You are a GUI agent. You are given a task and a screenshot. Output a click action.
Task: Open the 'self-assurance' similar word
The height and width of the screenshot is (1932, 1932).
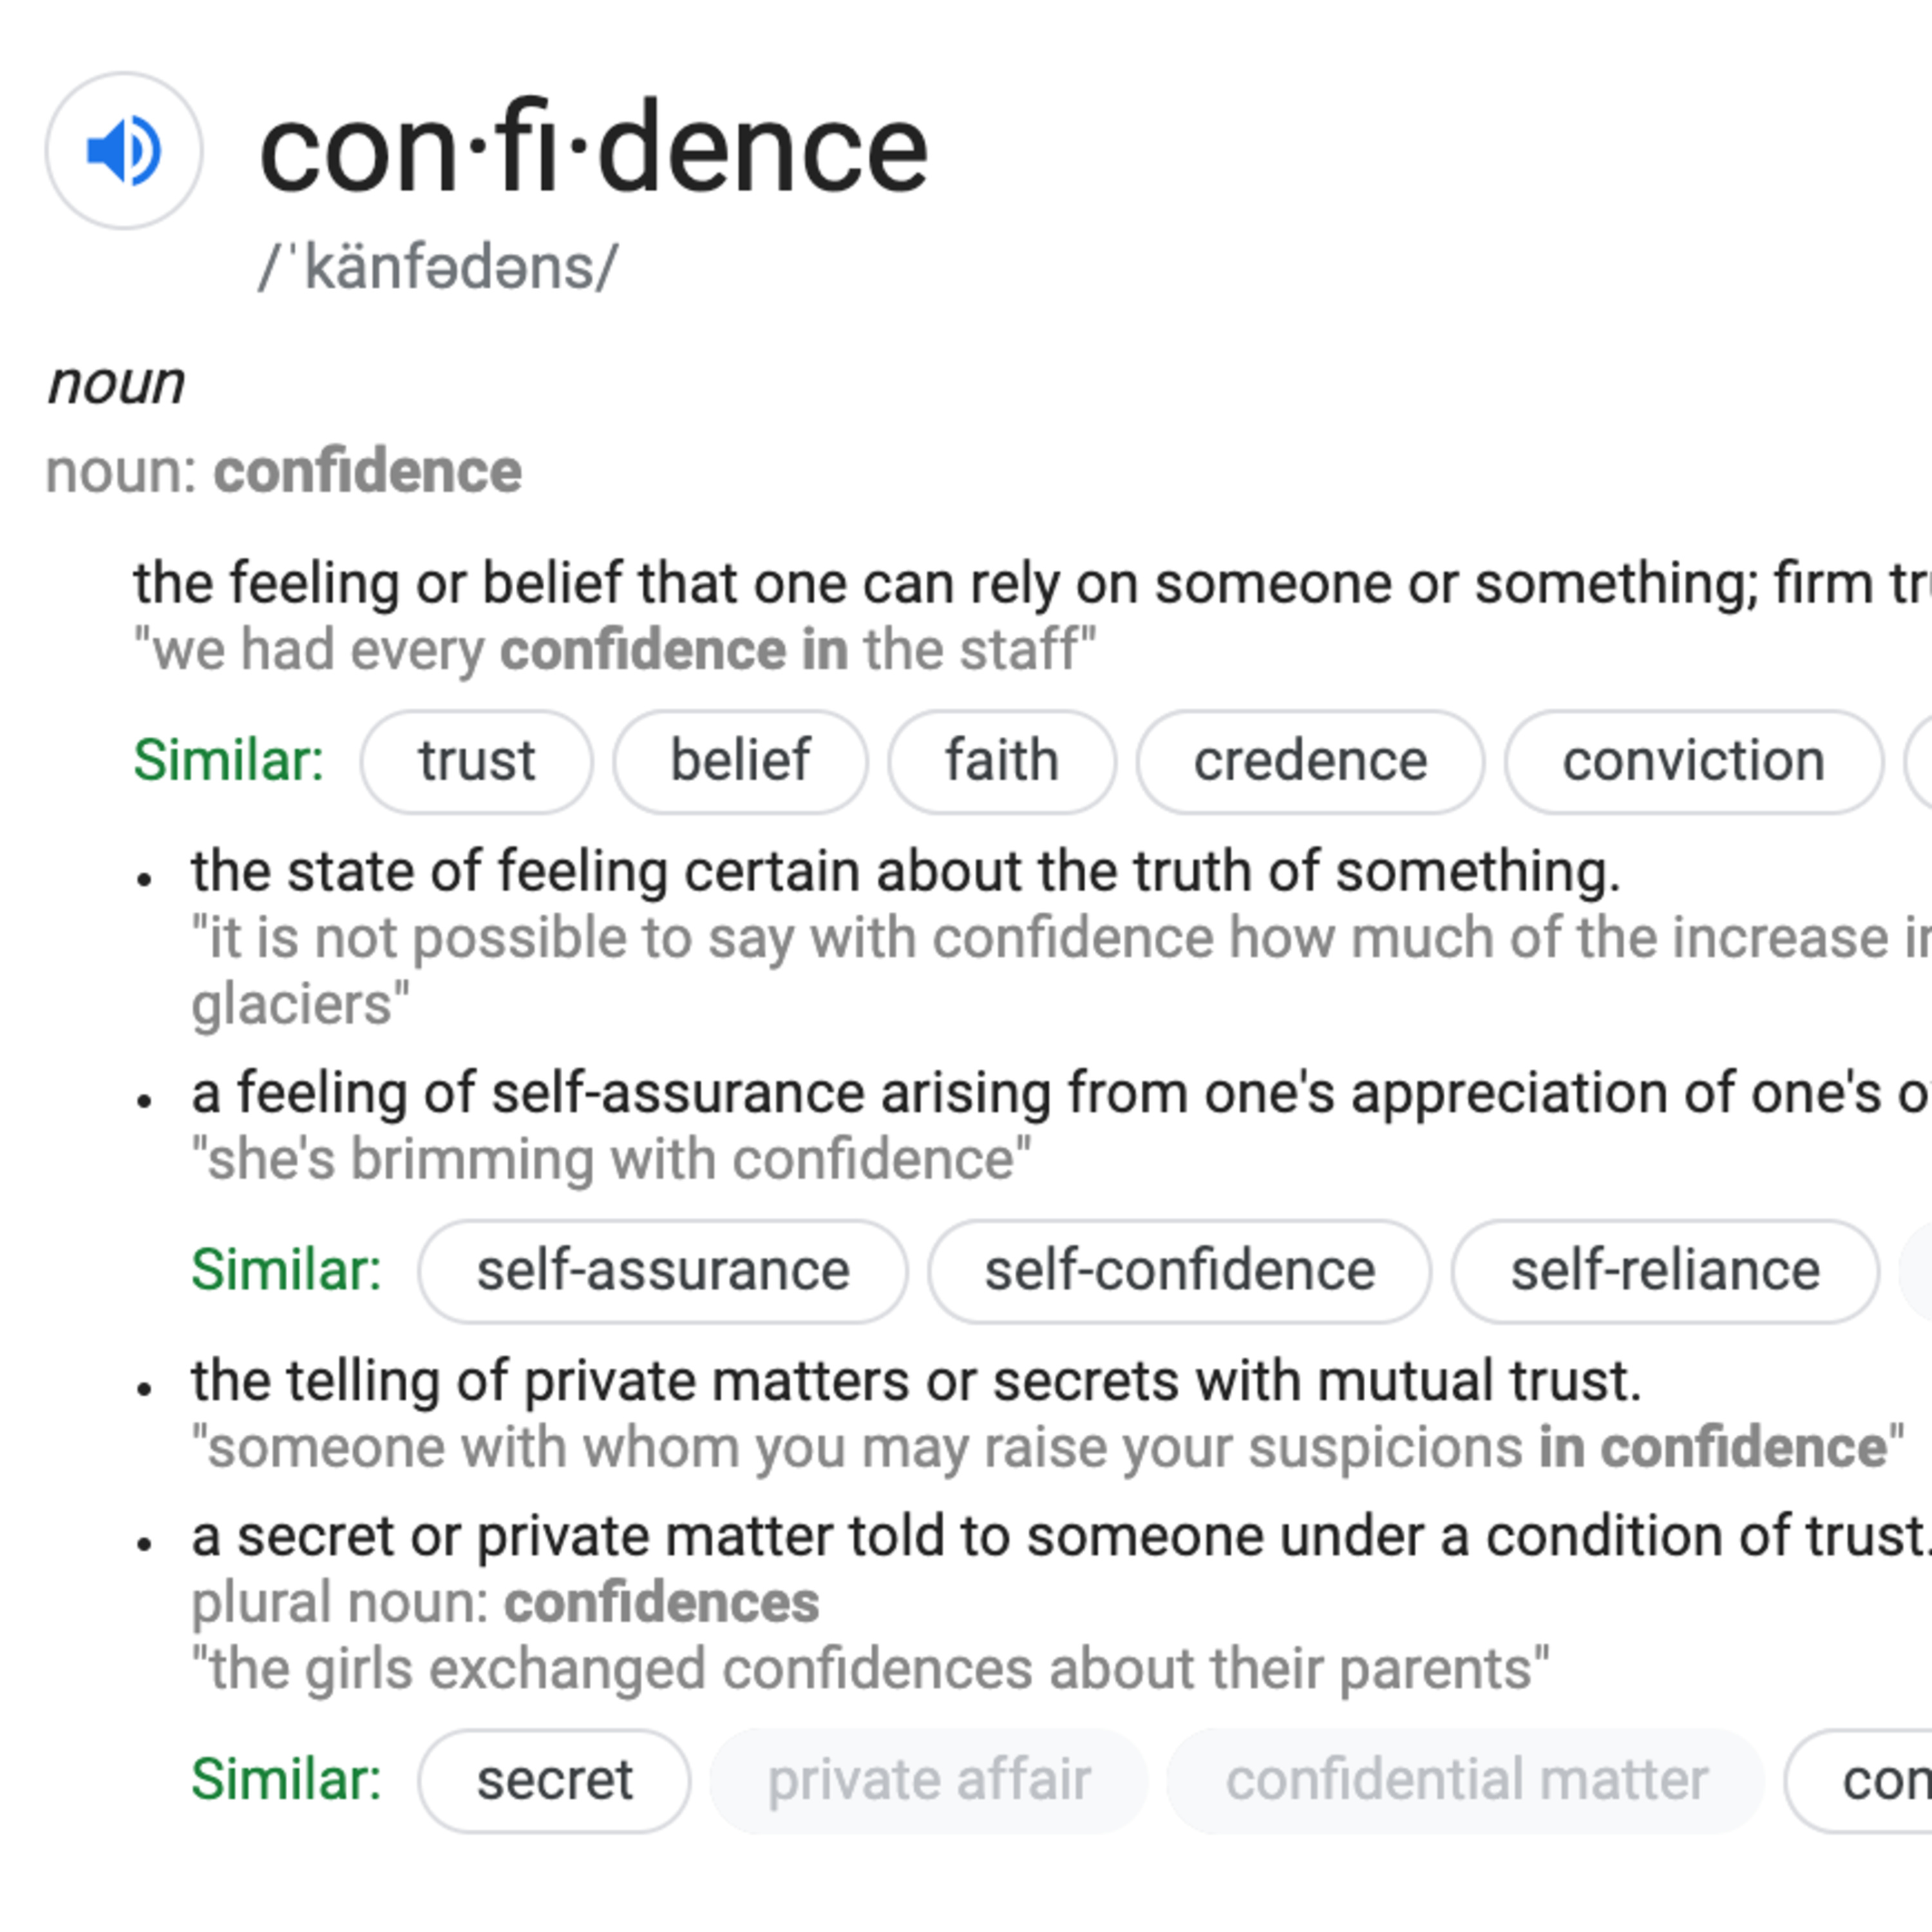coord(663,1270)
